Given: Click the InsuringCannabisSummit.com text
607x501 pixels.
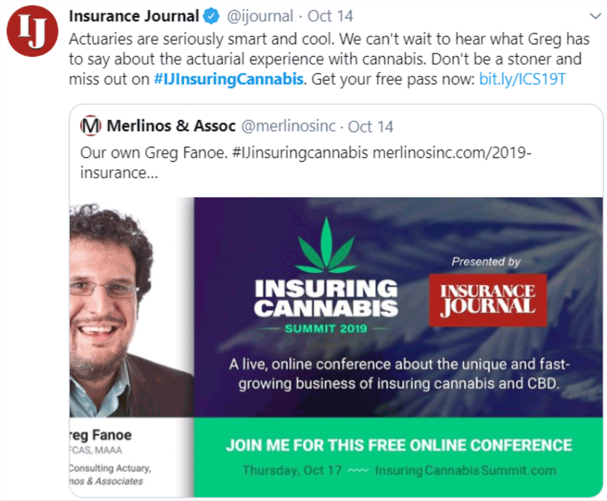Looking at the screenshot, I should coord(466,471).
